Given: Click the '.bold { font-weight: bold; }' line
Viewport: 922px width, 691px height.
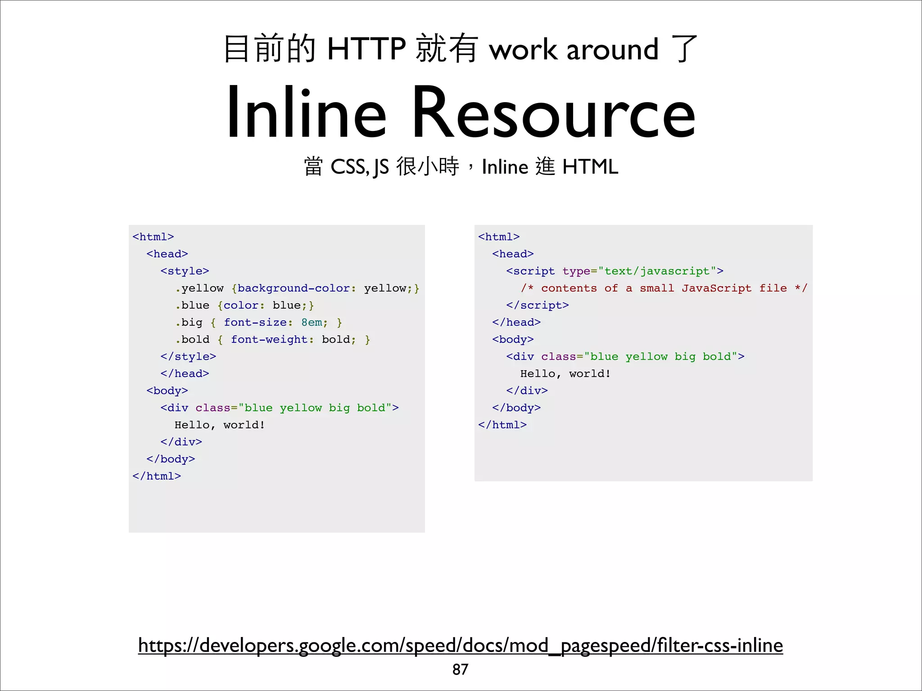Looking at the screenshot, I should pos(273,340).
